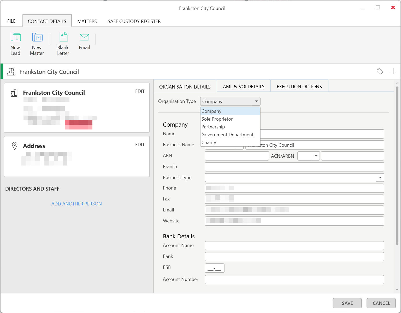This screenshot has height=313, width=401.
Task: Click into the ABN input field
Action: (237, 156)
